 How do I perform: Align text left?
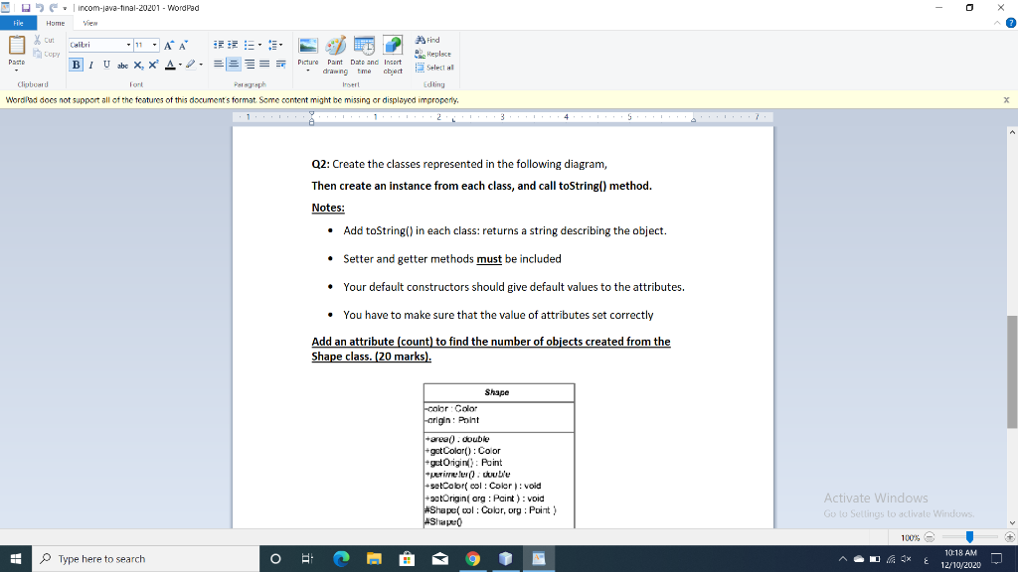coord(219,65)
